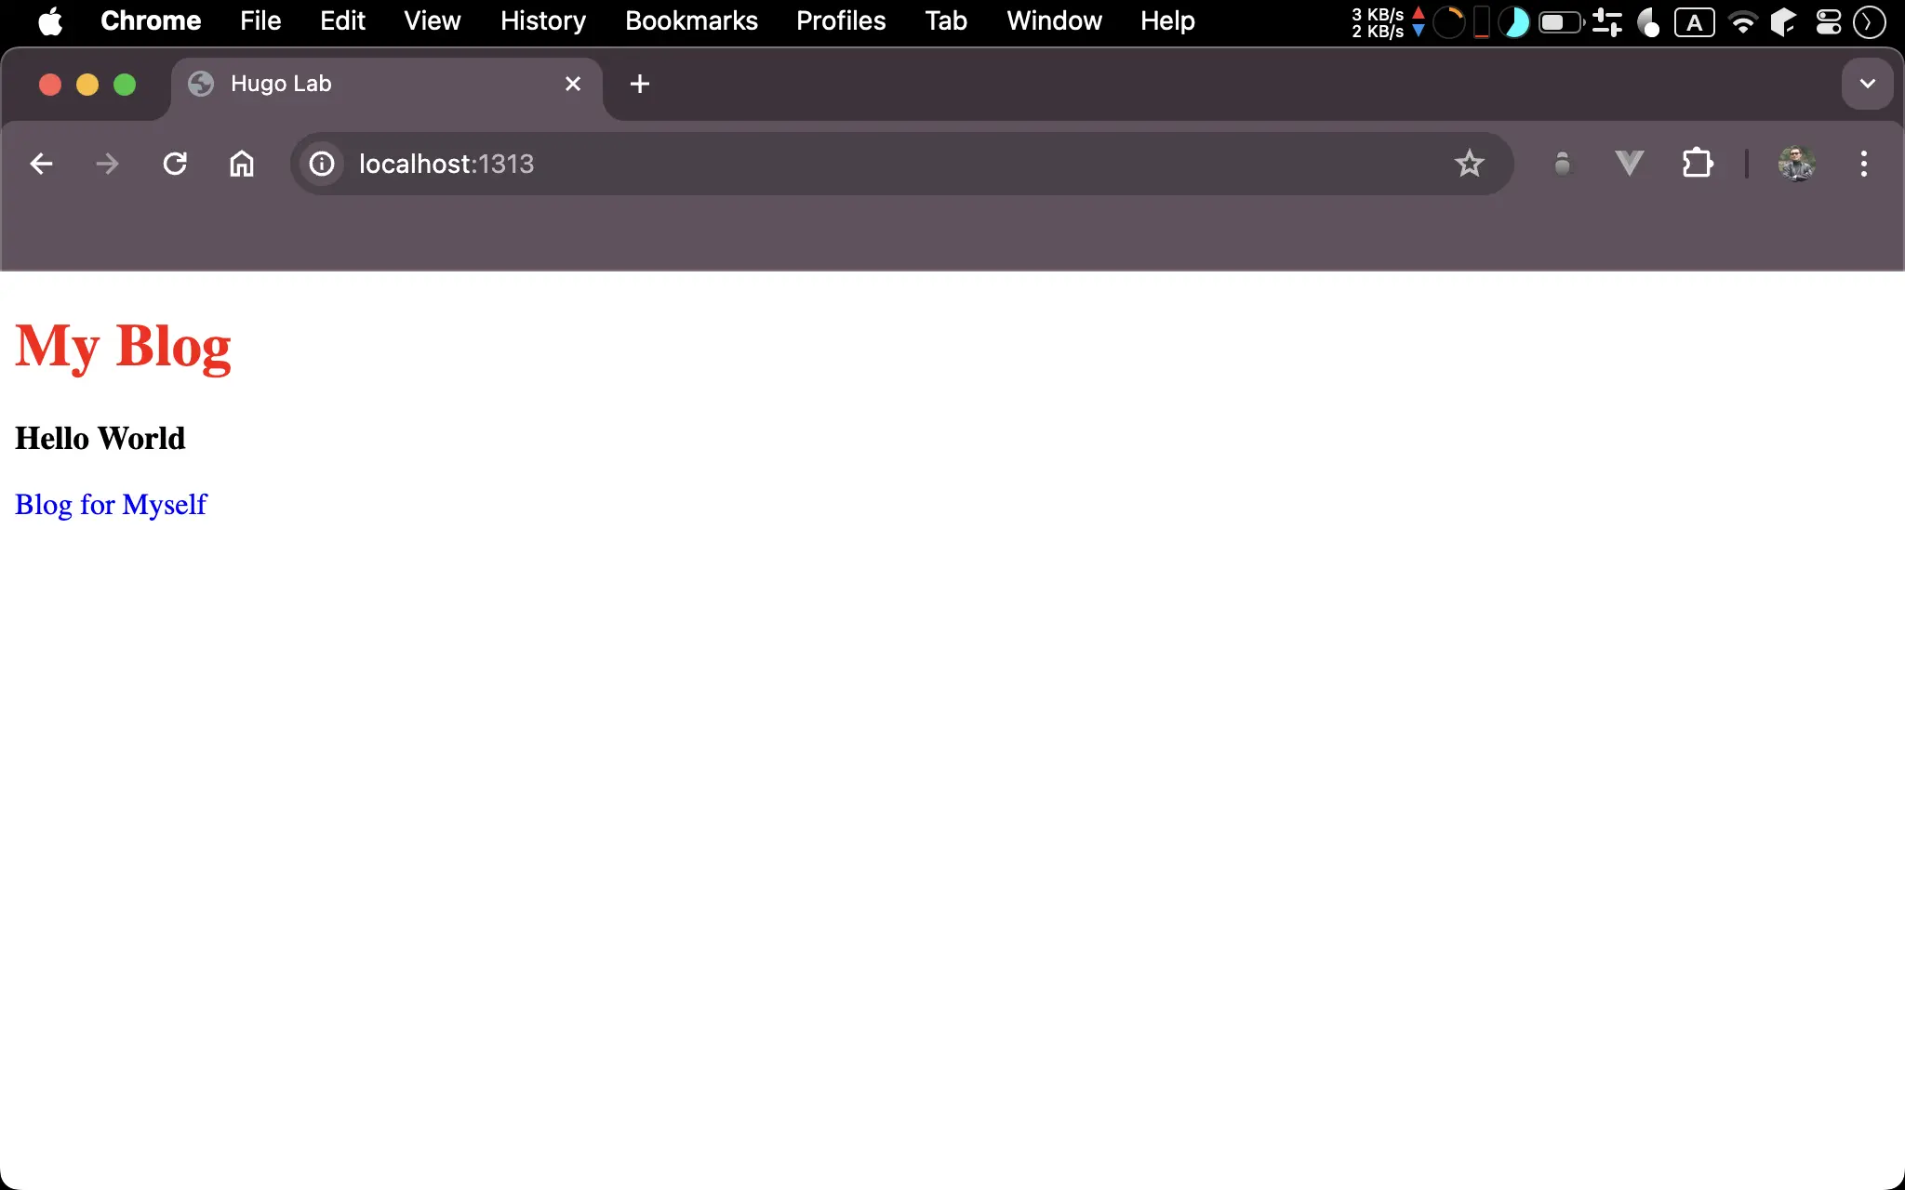Click the Vue devtools extension icon
This screenshot has height=1190, width=1905.
[1629, 164]
